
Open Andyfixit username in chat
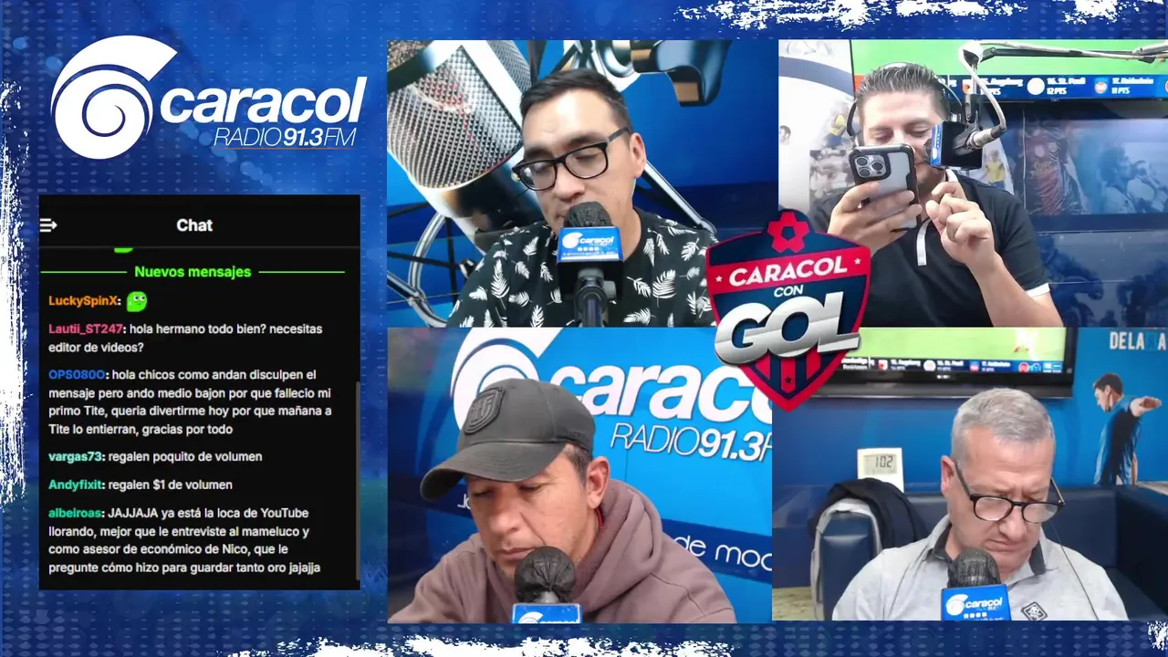76,485
